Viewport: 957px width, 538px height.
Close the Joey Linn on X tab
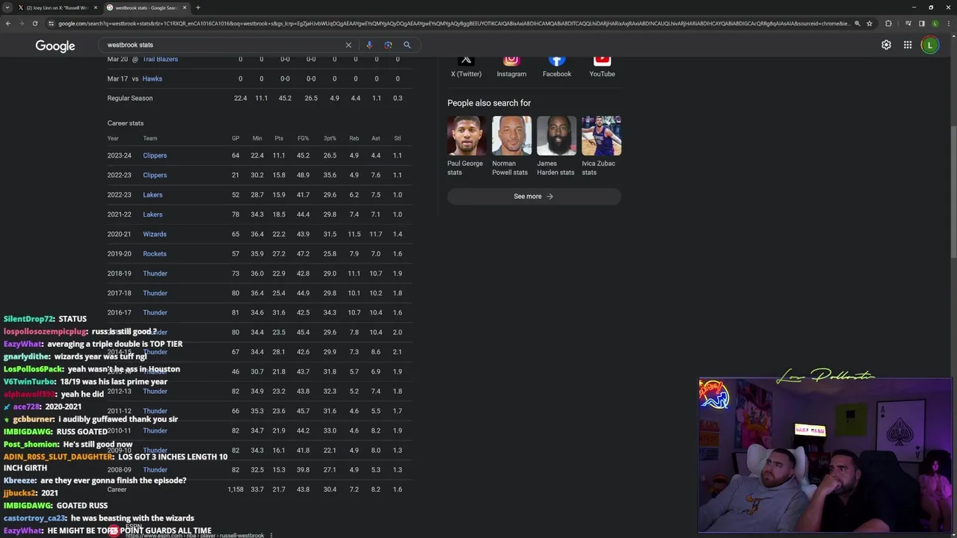[x=95, y=7]
